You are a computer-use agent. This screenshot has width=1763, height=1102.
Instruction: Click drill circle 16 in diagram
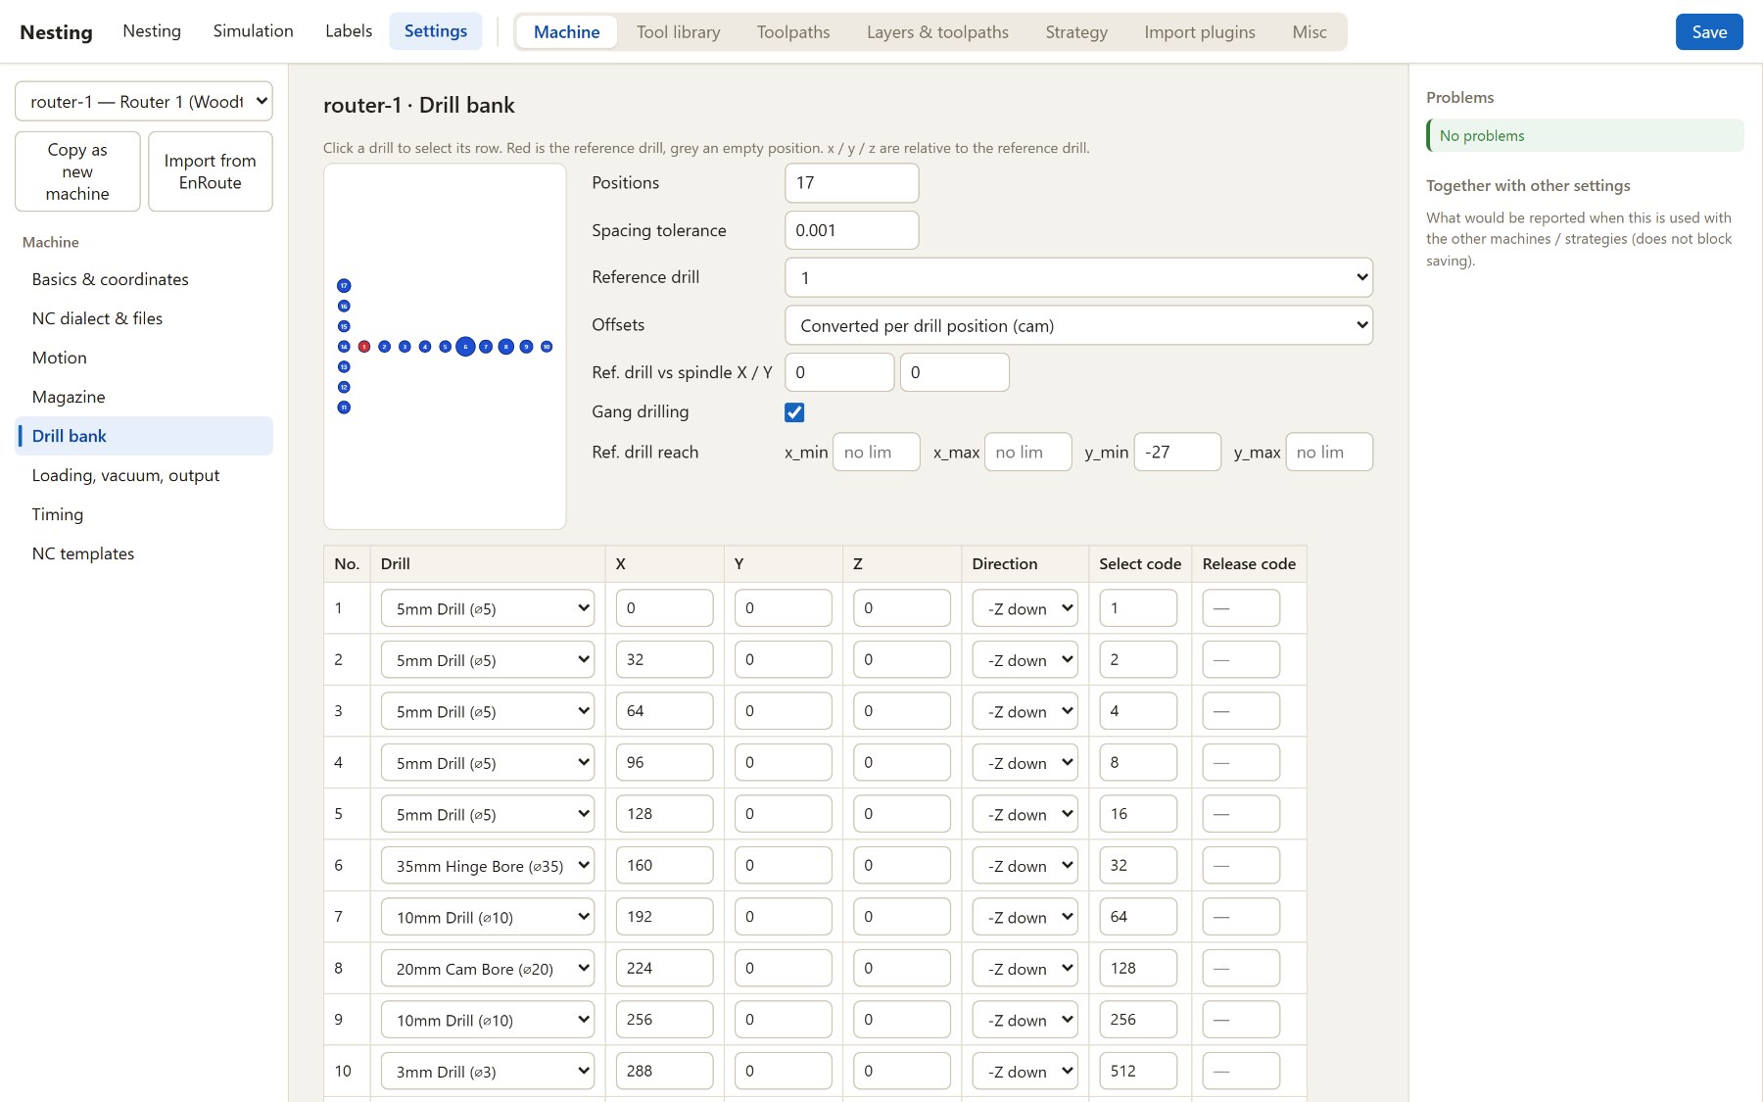coord(344,307)
